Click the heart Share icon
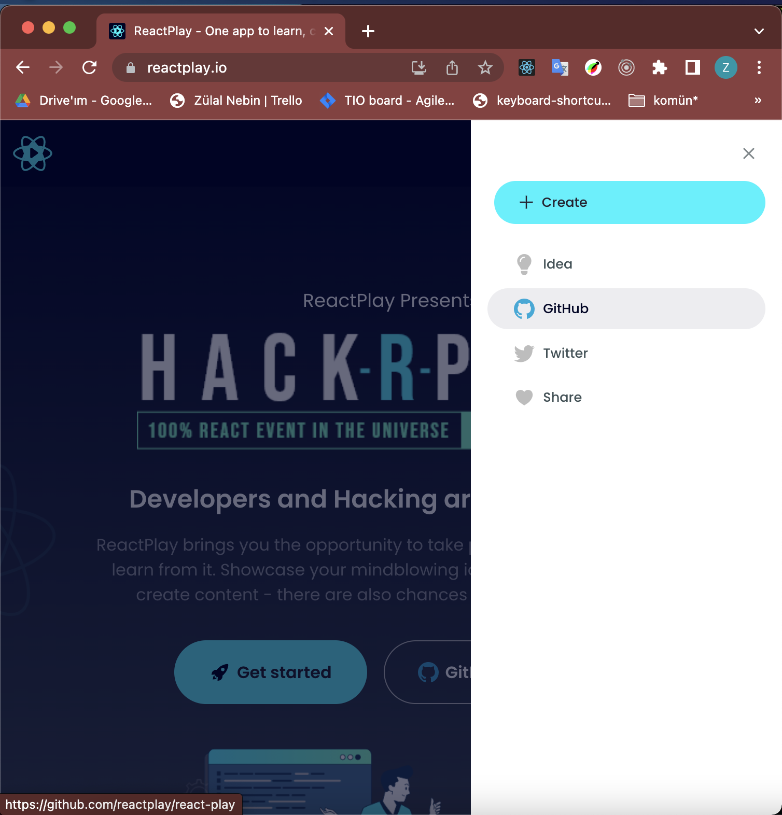Screen dimensions: 782x815 click(524, 397)
